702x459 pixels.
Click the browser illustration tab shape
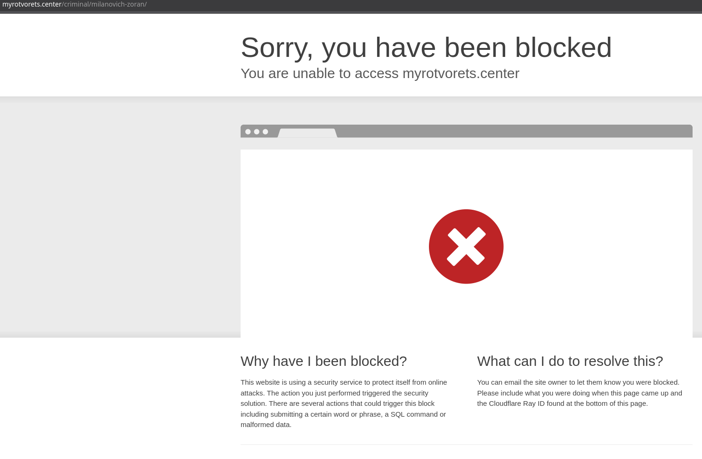(x=307, y=133)
